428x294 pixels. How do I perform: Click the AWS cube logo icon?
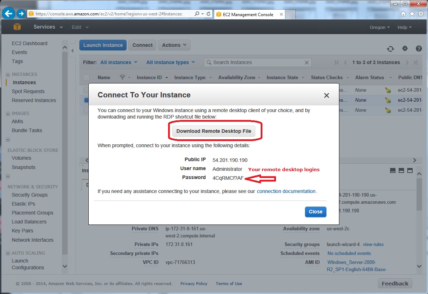click(17, 27)
